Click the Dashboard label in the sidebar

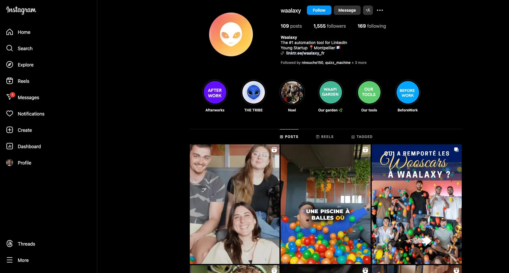click(x=29, y=146)
